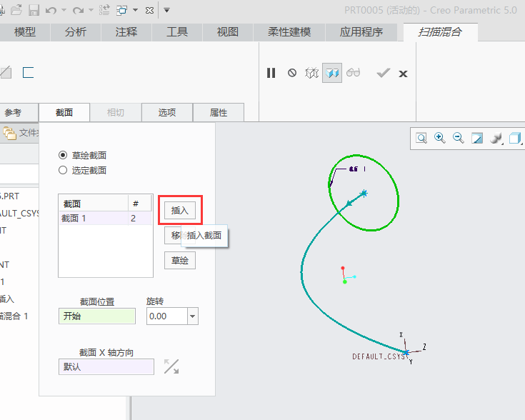This screenshot has height=420, width=525.
Task: Open the Redo history dropdown arrow
Action: (91, 11)
